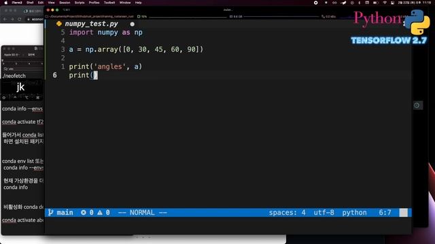This screenshot has width=435, height=244.
Task: Click the Bluetooth icon in menu bar
Action: (x=360, y=3)
